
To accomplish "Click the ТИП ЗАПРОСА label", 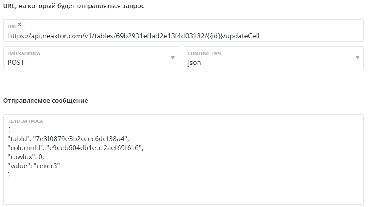I will tap(24, 53).
